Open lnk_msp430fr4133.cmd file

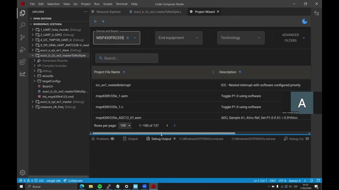click(x=58, y=97)
